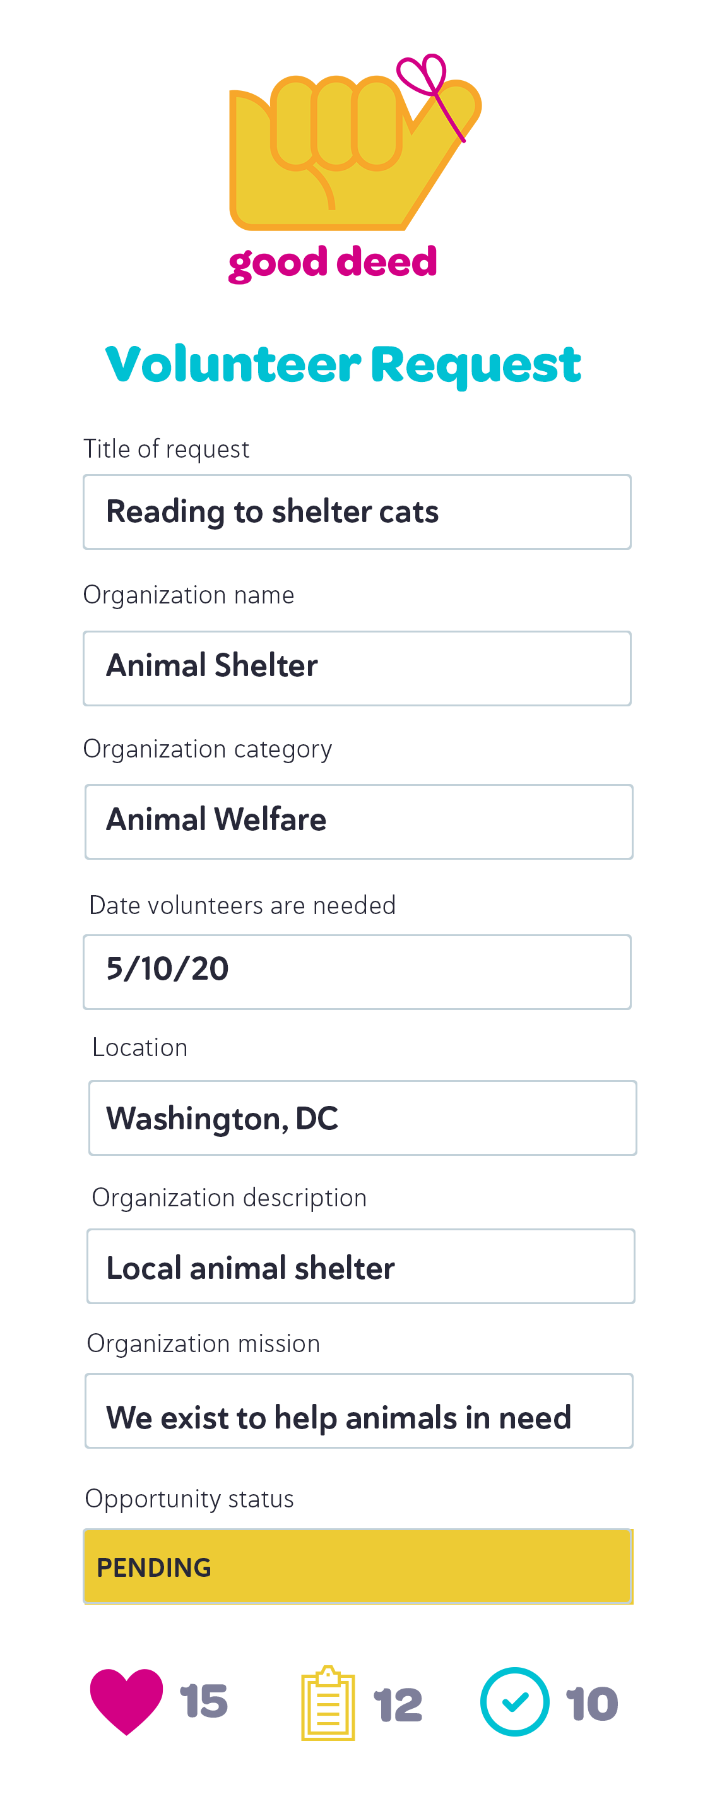The height and width of the screenshot is (1806, 710).
Task: Select the completed count 10
Action: click(x=592, y=1704)
